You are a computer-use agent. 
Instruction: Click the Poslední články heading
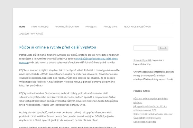142,91
